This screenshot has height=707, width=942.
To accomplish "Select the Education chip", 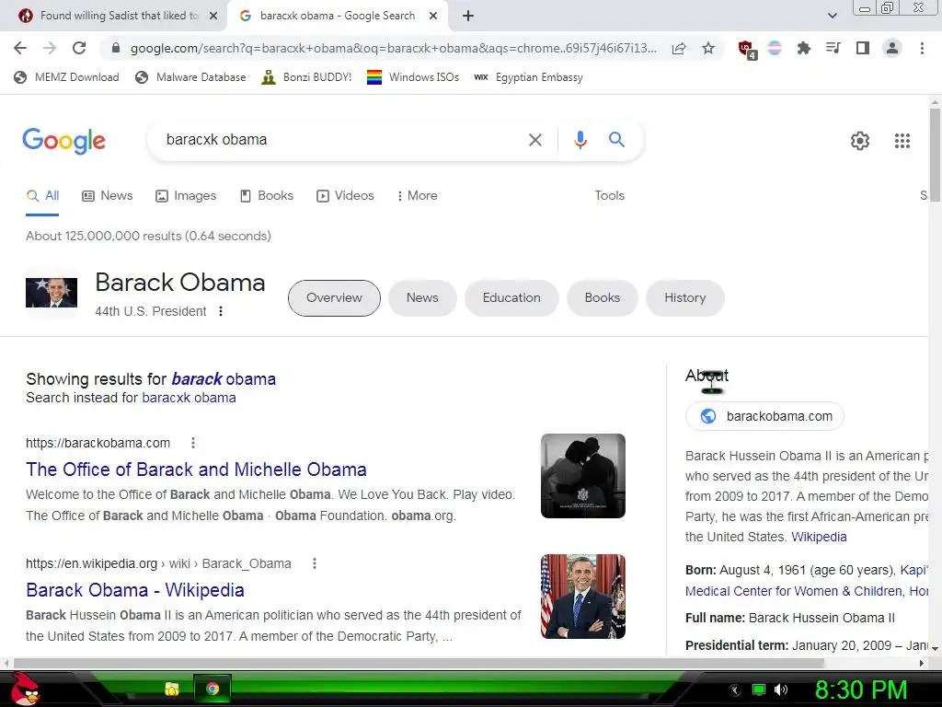I will [x=511, y=297].
